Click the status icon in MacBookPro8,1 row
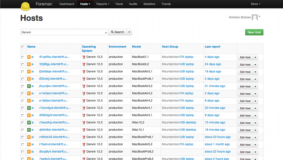This screenshot has height=160, width=283. pyautogui.click(x=29, y=79)
